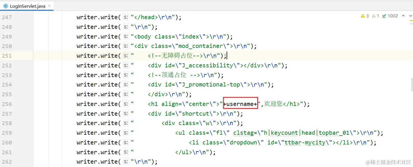Open the yellow warnings indicator showing 3

pos(365,16)
